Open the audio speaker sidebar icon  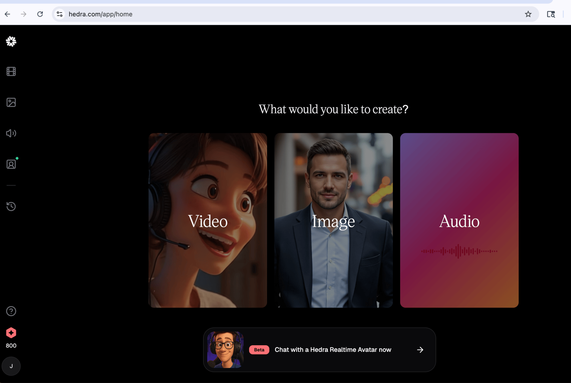pyautogui.click(x=11, y=133)
